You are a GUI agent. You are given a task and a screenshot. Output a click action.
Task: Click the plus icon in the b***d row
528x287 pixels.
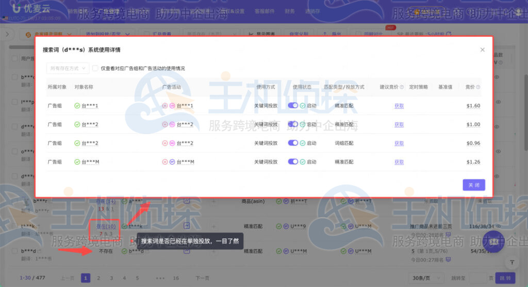click(213, 251)
